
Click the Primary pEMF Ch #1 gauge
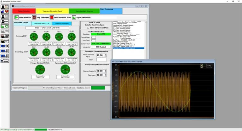(34, 37)
